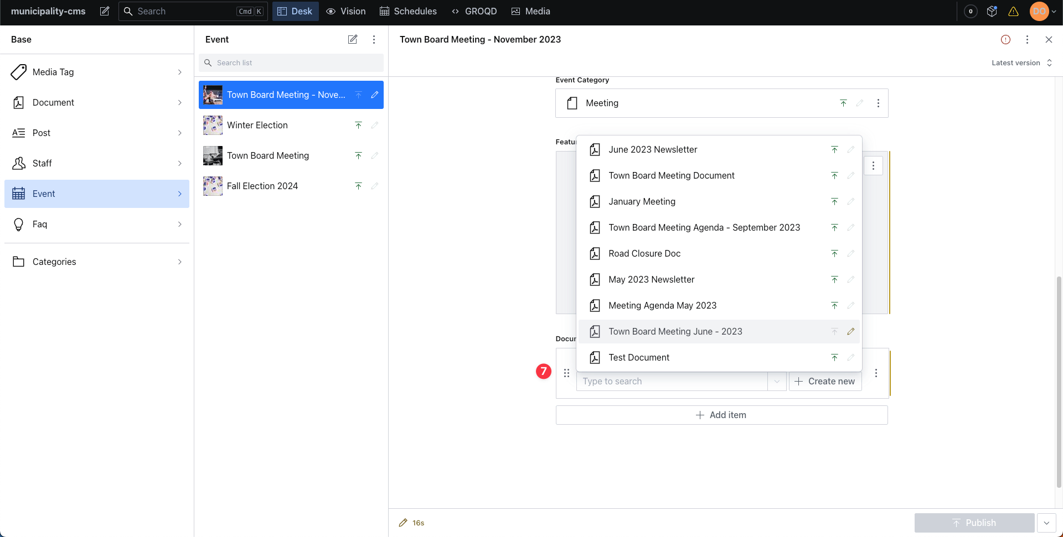The image size is (1063, 537).
Task: Click the Add item button
Action: point(721,415)
